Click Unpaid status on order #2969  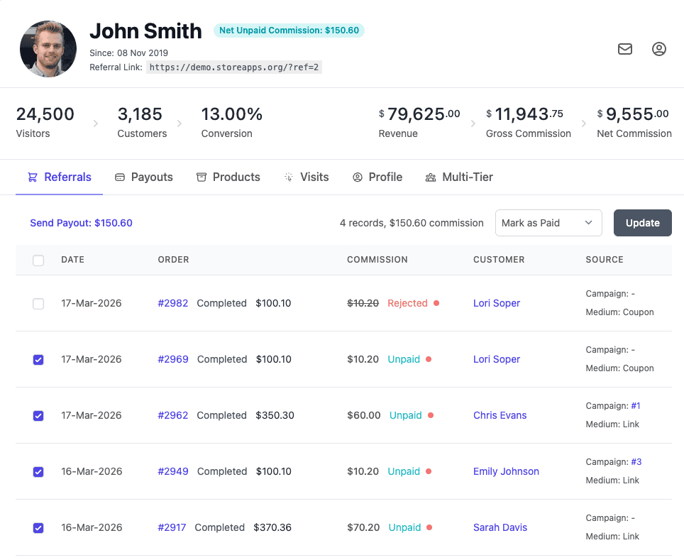404,359
